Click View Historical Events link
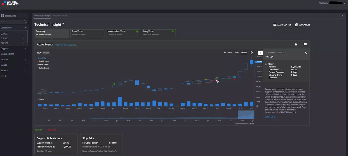The image size is (348, 156). click(66, 45)
